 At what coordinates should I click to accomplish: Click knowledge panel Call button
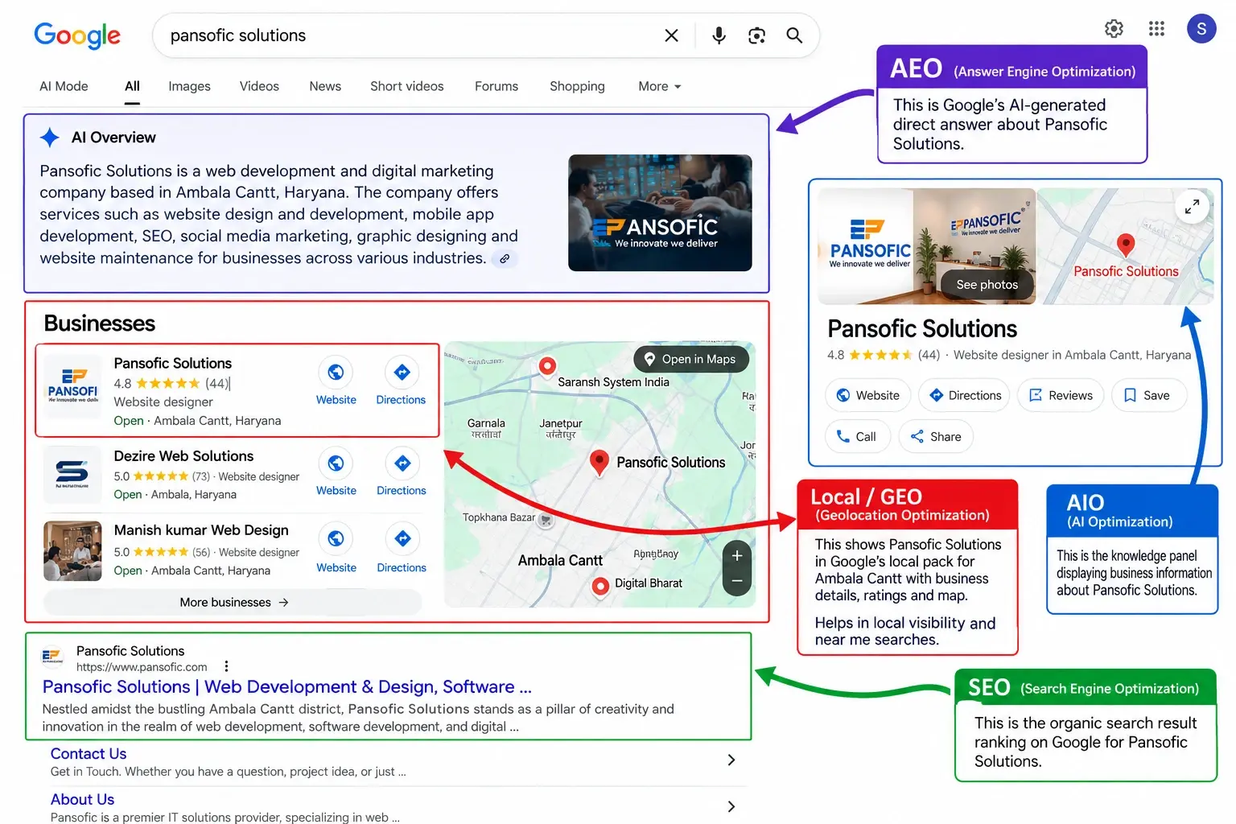(x=857, y=436)
